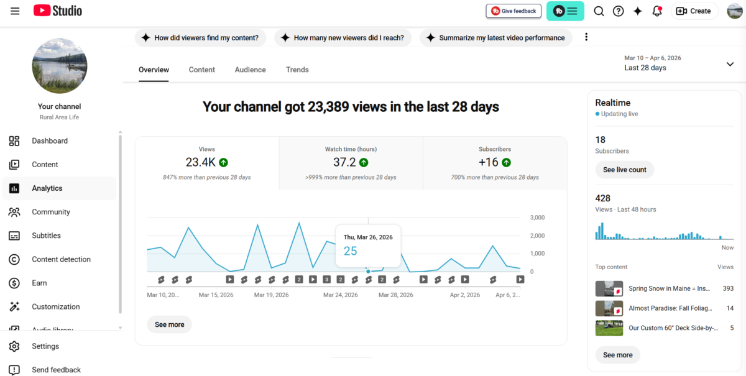The height and width of the screenshot is (376, 746).
Task: Open the Spring Snow in Maine thumbnail
Action: tap(609, 288)
